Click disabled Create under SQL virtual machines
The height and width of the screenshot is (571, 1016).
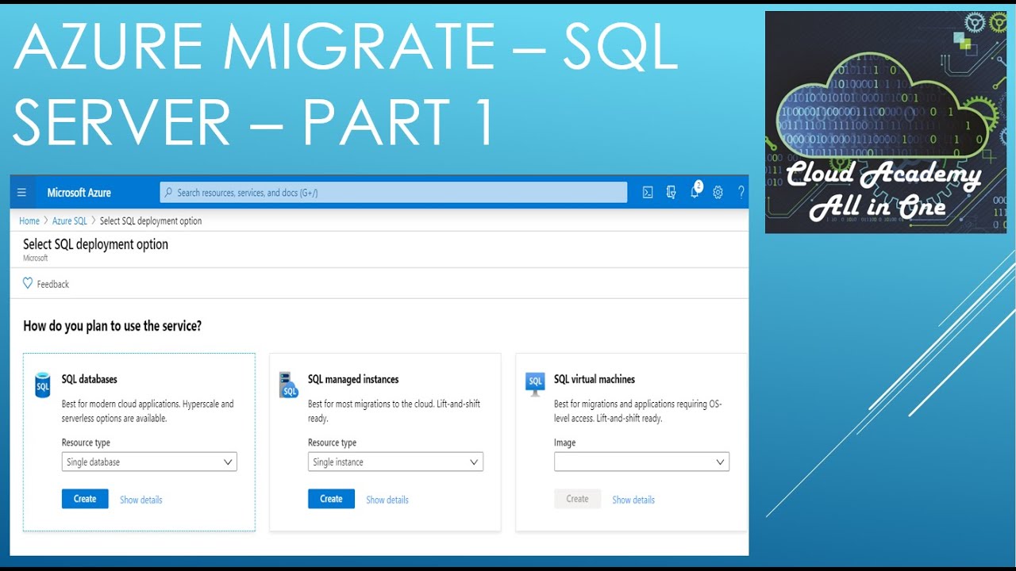pos(577,499)
